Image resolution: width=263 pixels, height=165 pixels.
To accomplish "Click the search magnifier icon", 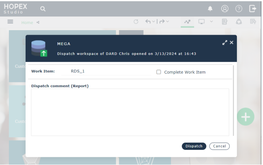I will click(43, 9).
